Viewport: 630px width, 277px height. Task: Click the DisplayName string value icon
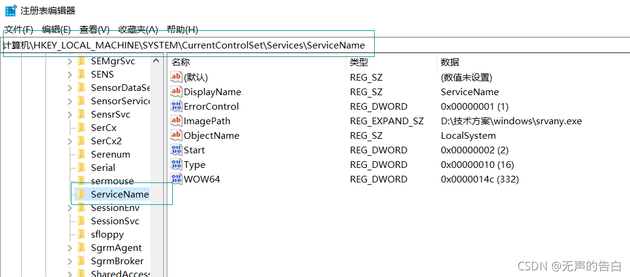click(177, 92)
